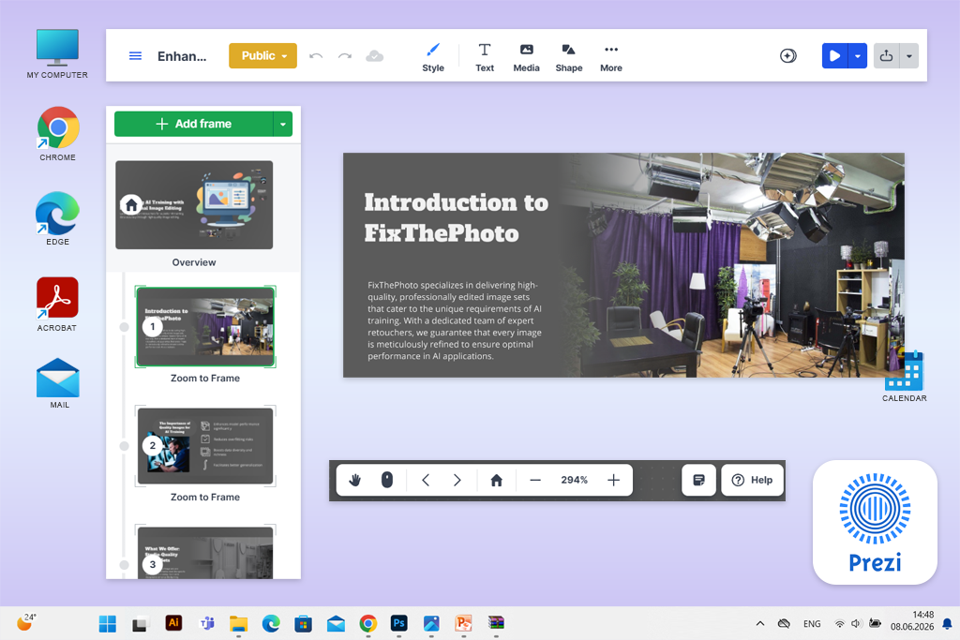Screen dimensions: 960x640
Task: Undo the last action
Action: [316, 56]
